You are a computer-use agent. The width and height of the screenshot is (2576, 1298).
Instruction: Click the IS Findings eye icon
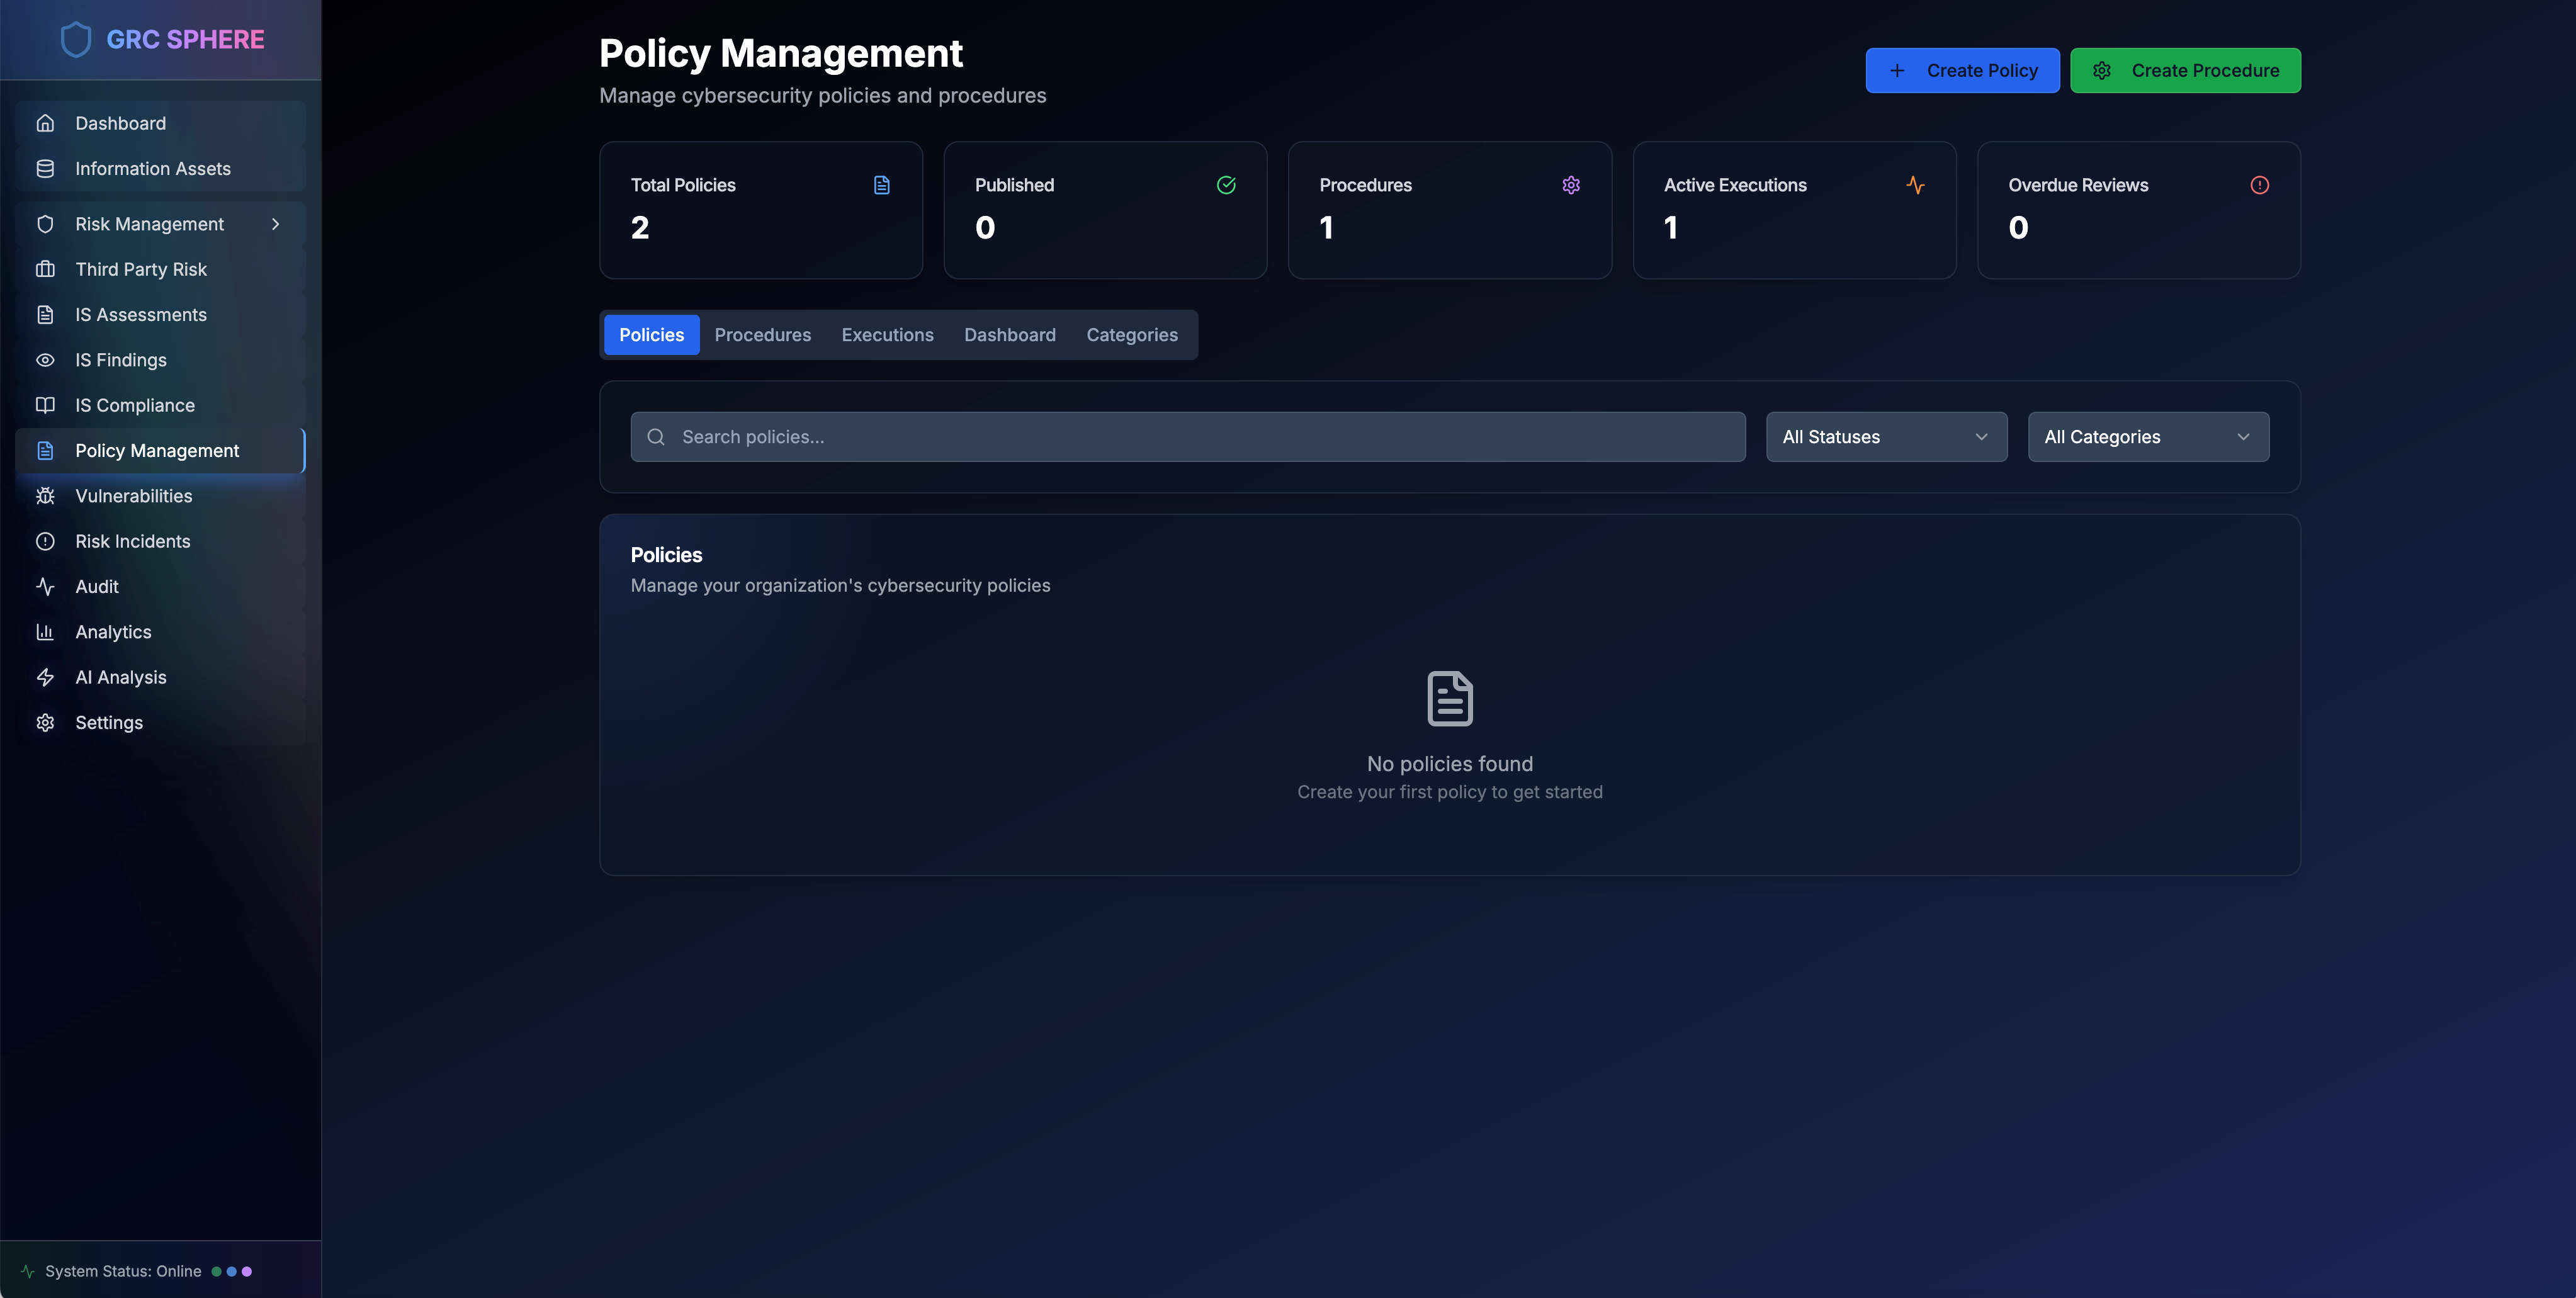coord(45,360)
